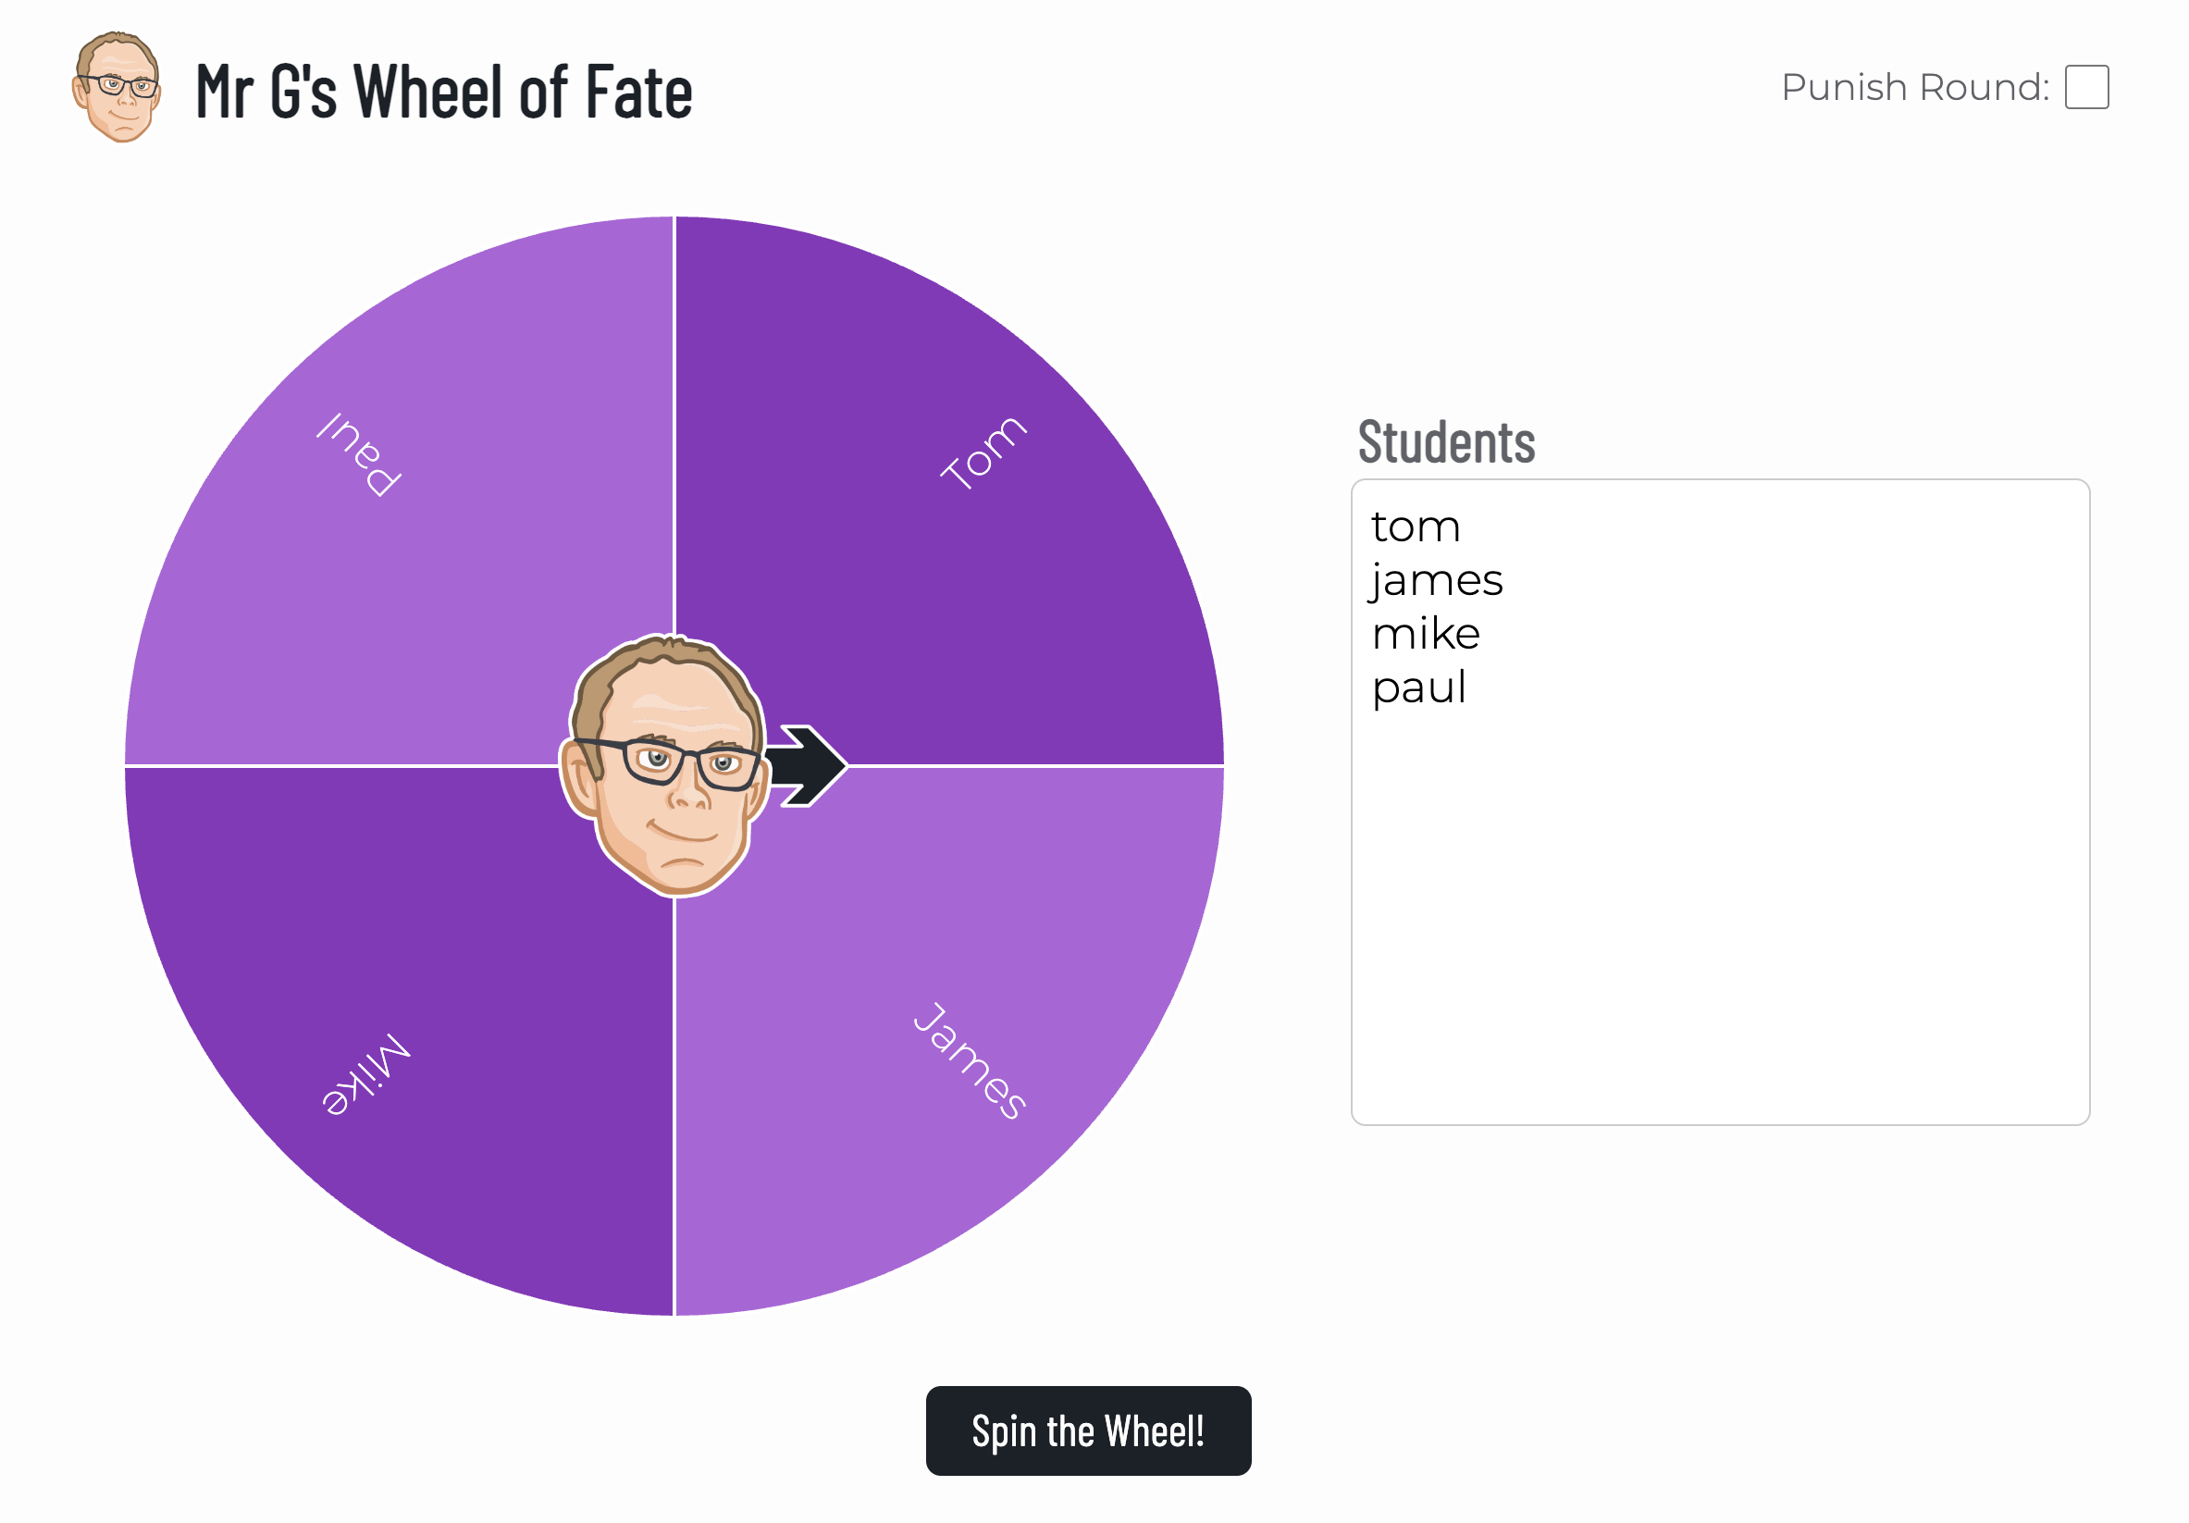
Task: Click Mr G's face logo in header
Action: (x=117, y=87)
